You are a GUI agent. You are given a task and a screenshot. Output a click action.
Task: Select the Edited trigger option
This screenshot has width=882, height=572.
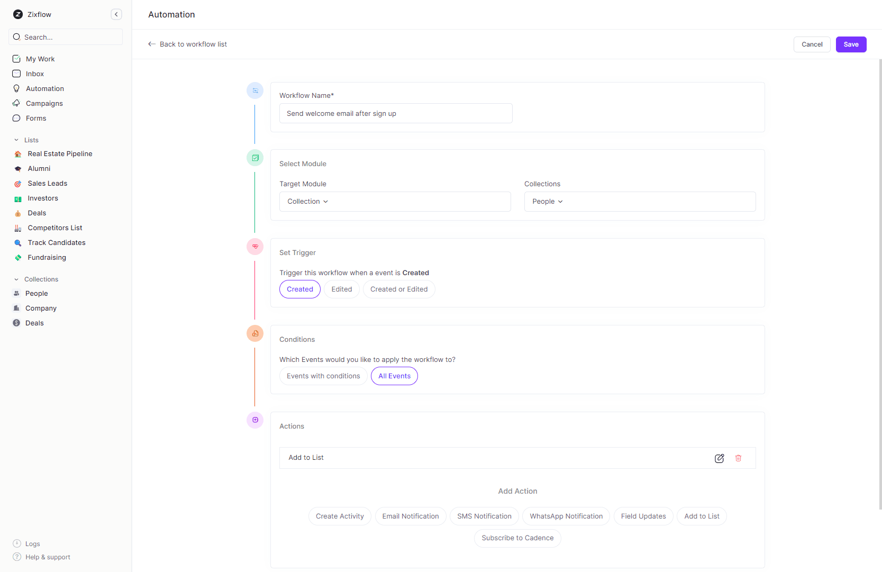pos(341,289)
